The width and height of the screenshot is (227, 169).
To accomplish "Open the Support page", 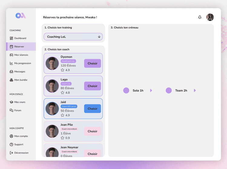I will 21,145.
